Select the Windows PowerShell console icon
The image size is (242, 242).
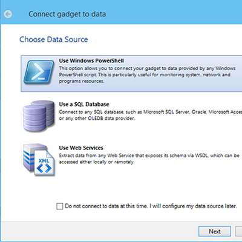coord(39,72)
